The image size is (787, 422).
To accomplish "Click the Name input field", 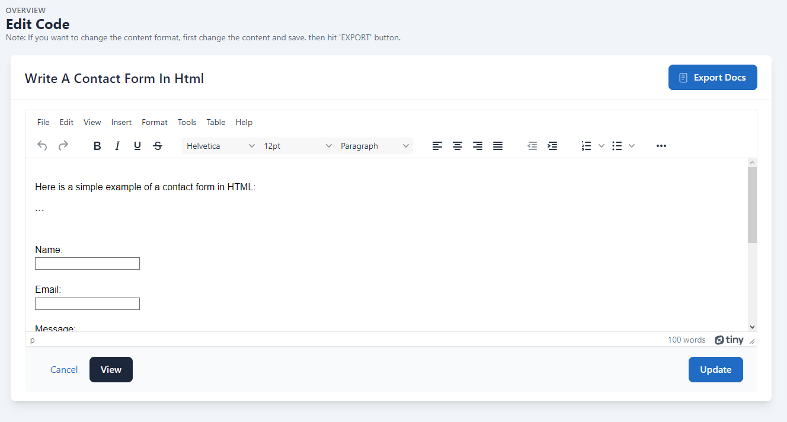I will (x=87, y=264).
